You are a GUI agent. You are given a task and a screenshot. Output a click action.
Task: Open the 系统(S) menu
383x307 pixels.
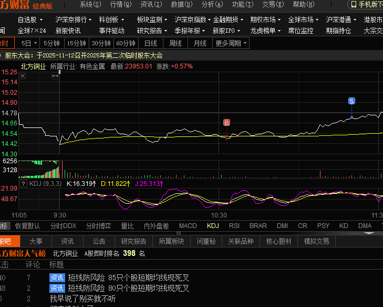90,4
